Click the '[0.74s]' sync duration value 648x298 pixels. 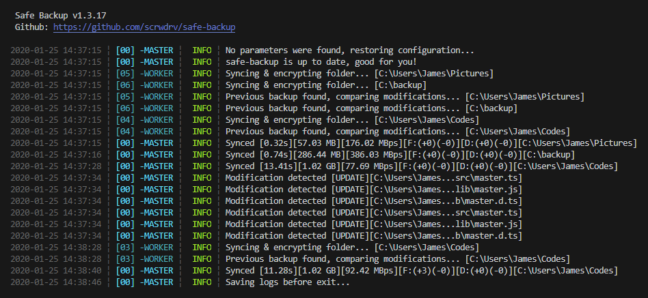276,155
